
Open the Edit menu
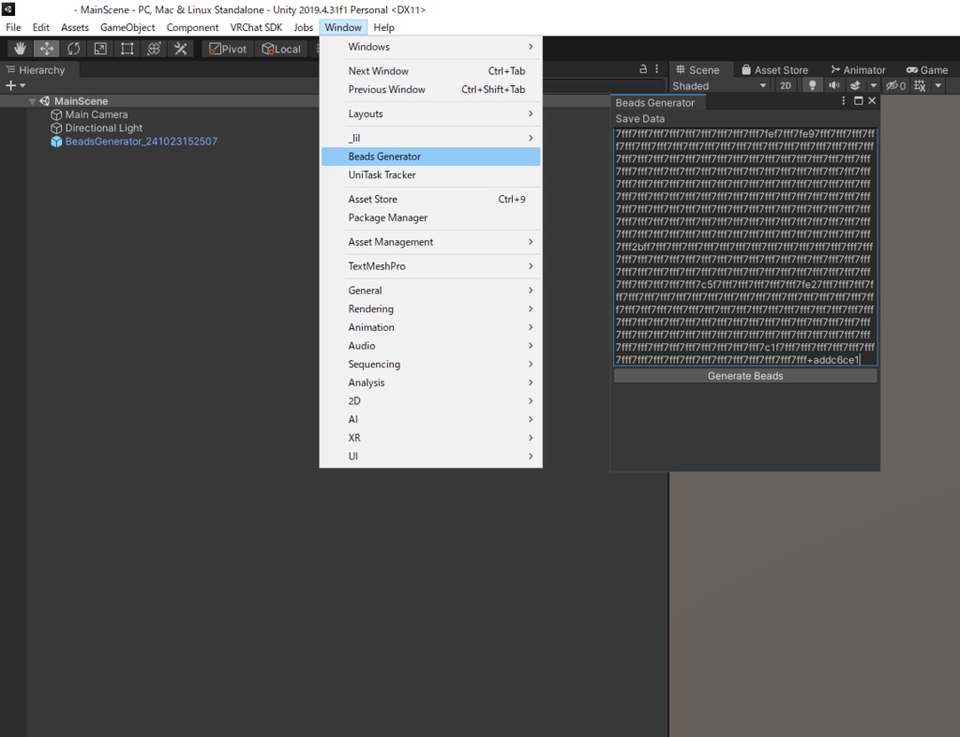pos(41,27)
